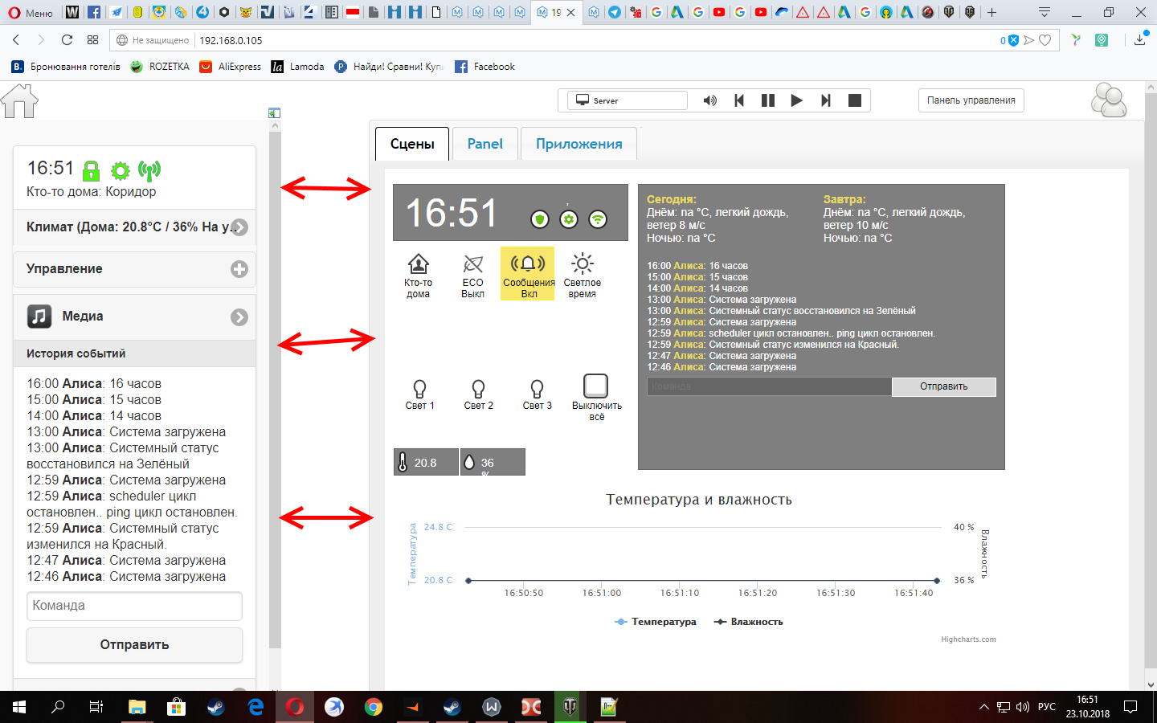
Task: Open Панель управления
Action: (x=971, y=100)
